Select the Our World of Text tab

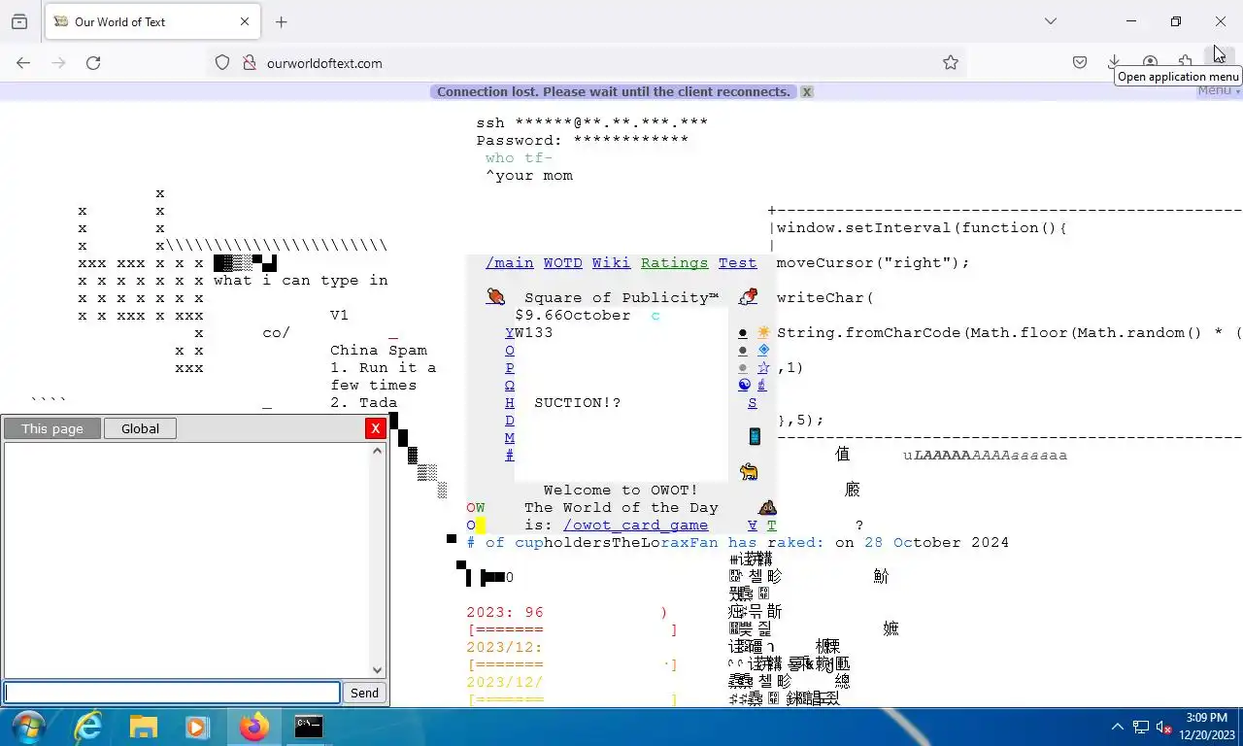click(151, 21)
